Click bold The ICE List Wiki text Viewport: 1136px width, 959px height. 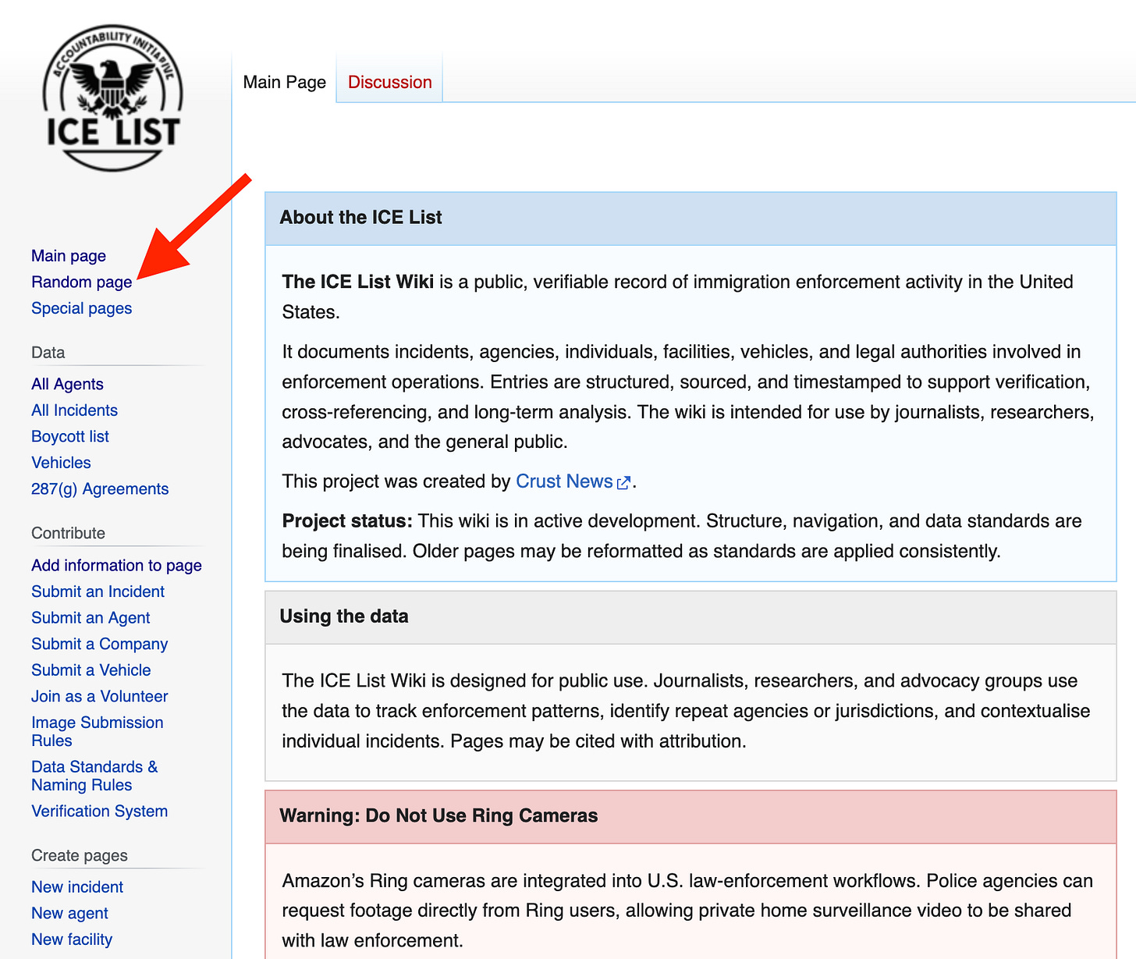tap(357, 282)
